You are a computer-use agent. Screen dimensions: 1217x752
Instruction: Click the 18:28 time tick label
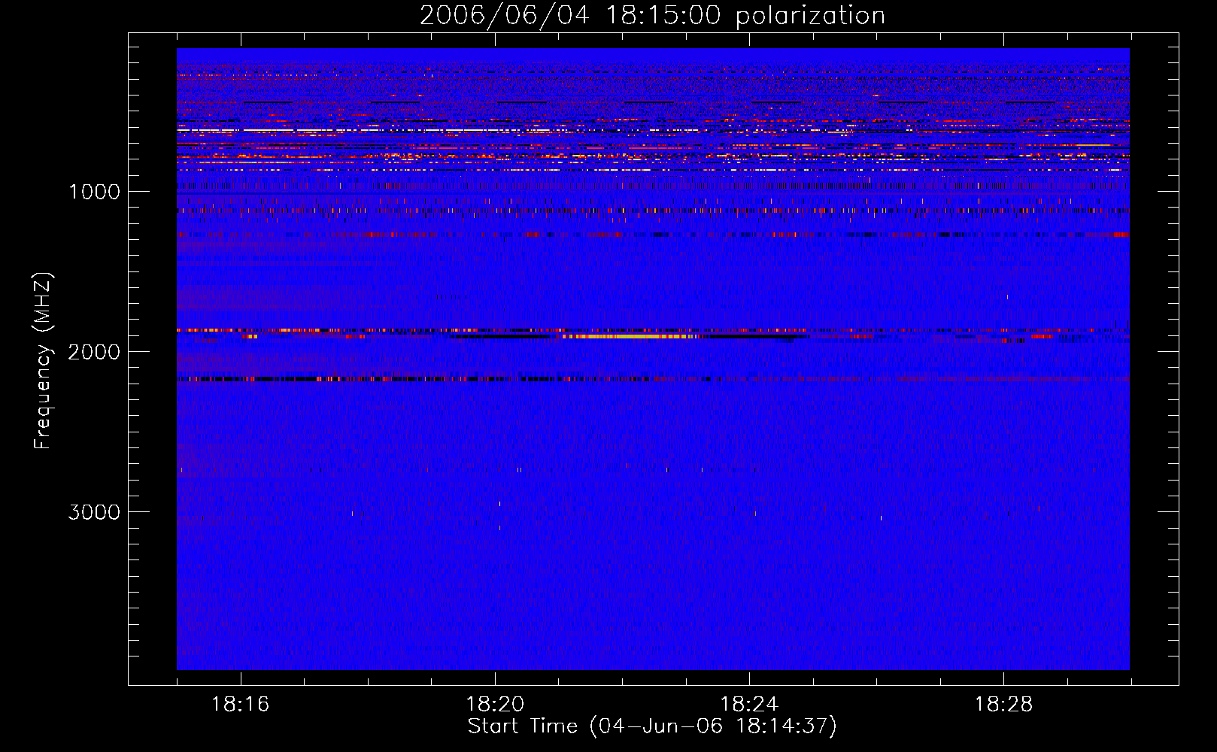coord(1003,705)
